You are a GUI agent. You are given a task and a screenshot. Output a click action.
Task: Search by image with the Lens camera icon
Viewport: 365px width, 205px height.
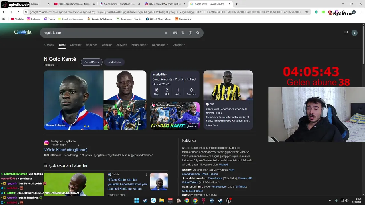tap(190, 33)
